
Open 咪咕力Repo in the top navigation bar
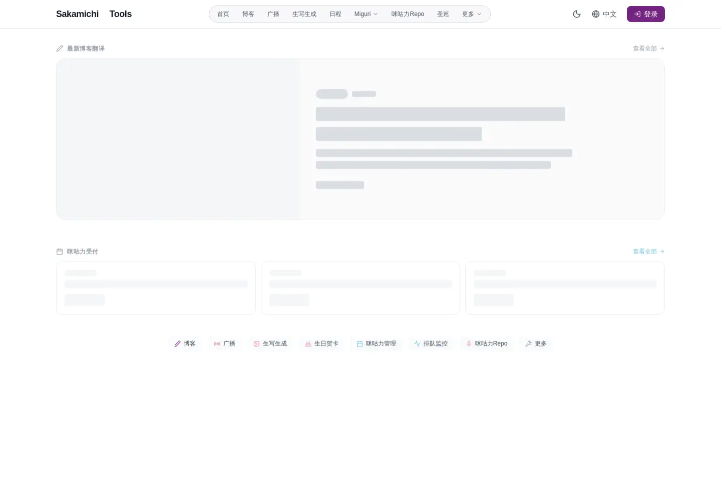point(408,14)
